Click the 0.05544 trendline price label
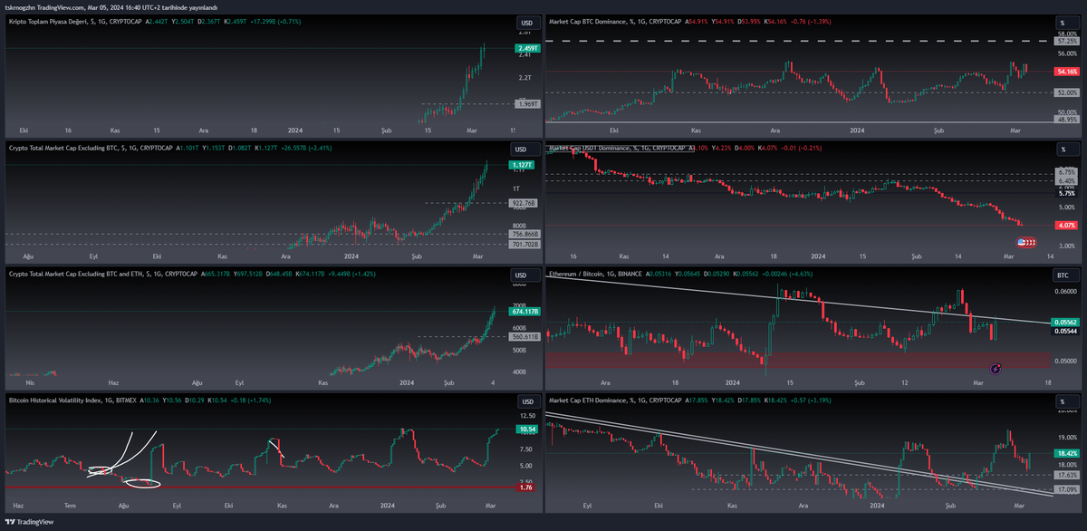 (x=1065, y=331)
